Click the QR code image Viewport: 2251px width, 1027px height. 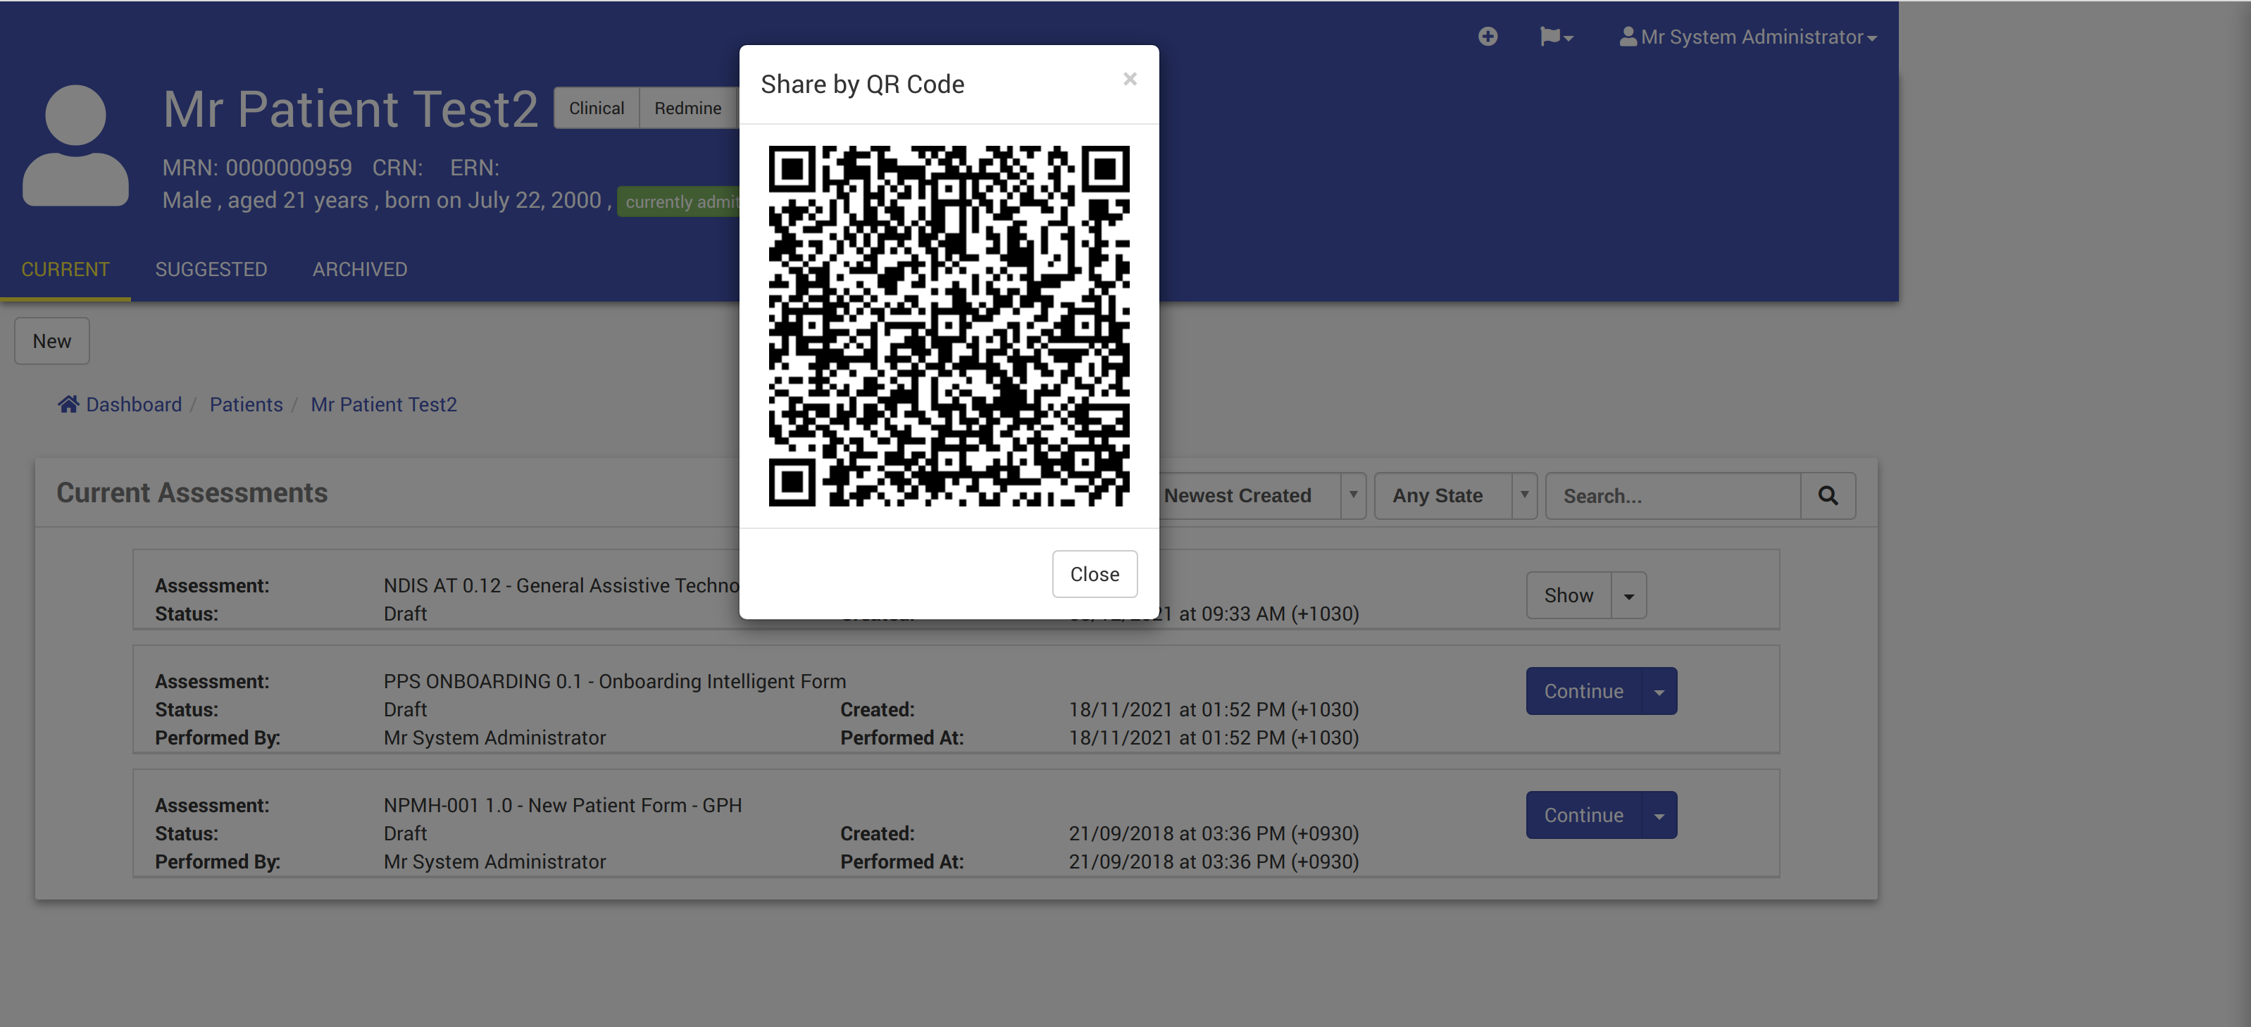point(948,325)
